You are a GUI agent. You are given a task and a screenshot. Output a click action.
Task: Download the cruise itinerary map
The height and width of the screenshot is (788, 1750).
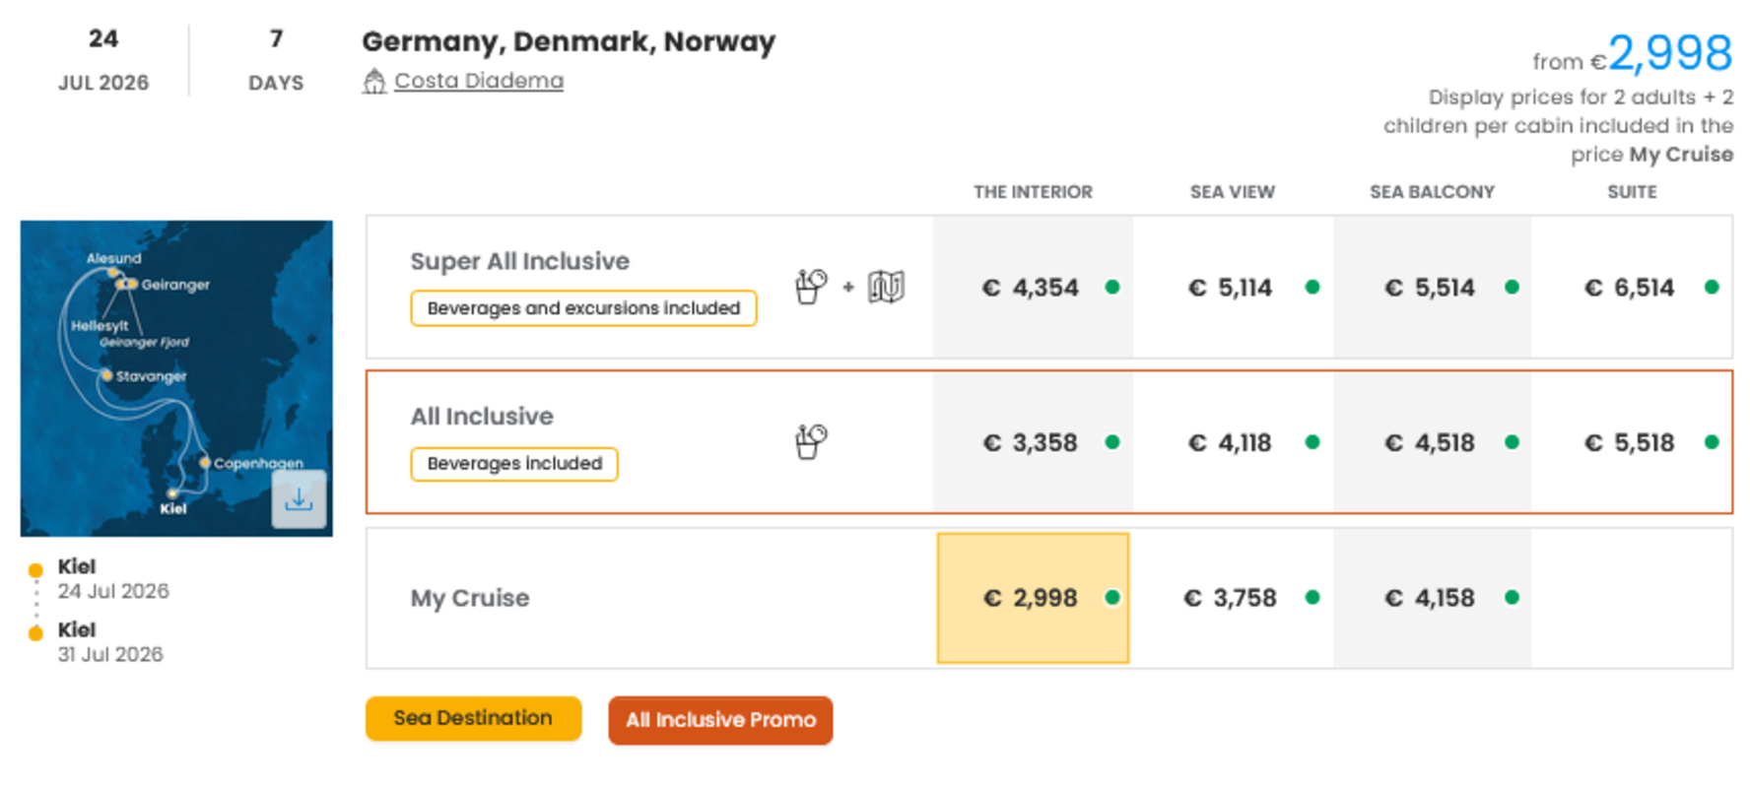tap(299, 499)
